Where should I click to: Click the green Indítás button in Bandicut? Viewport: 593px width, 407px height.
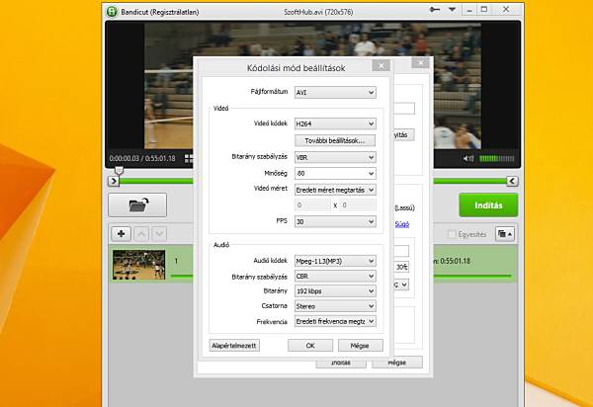pos(488,205)
